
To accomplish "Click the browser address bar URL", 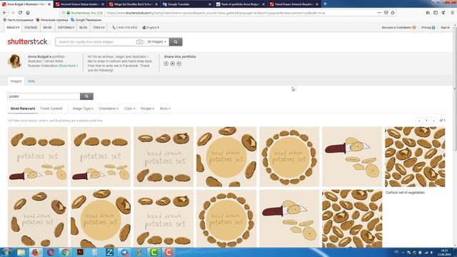I will tap(216, 13).
